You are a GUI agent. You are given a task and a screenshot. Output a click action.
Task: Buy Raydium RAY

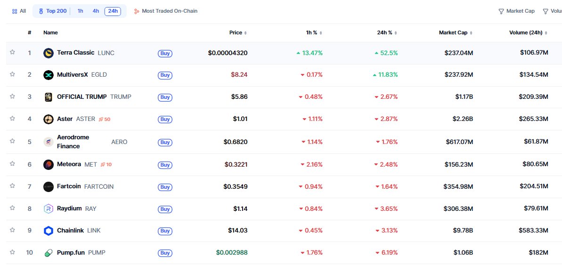pos(165,209)
